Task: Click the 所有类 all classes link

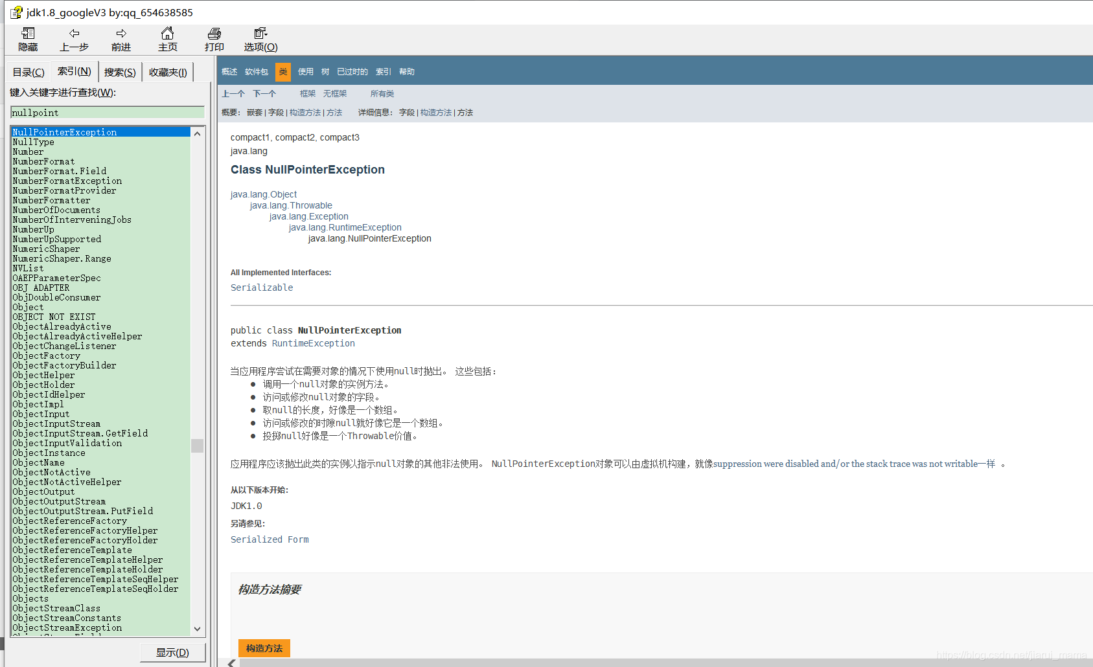Action: coord(382,94)
